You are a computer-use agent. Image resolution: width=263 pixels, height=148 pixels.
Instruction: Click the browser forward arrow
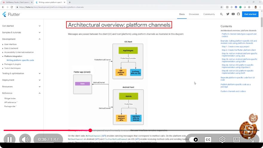[x=7, y=7]
